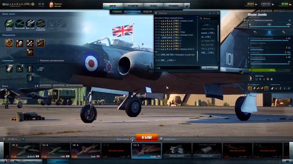Screen dimensions: 293x164
Task: Open the ПРОФИЛЬ tab
Action: (x=174, y=6)
